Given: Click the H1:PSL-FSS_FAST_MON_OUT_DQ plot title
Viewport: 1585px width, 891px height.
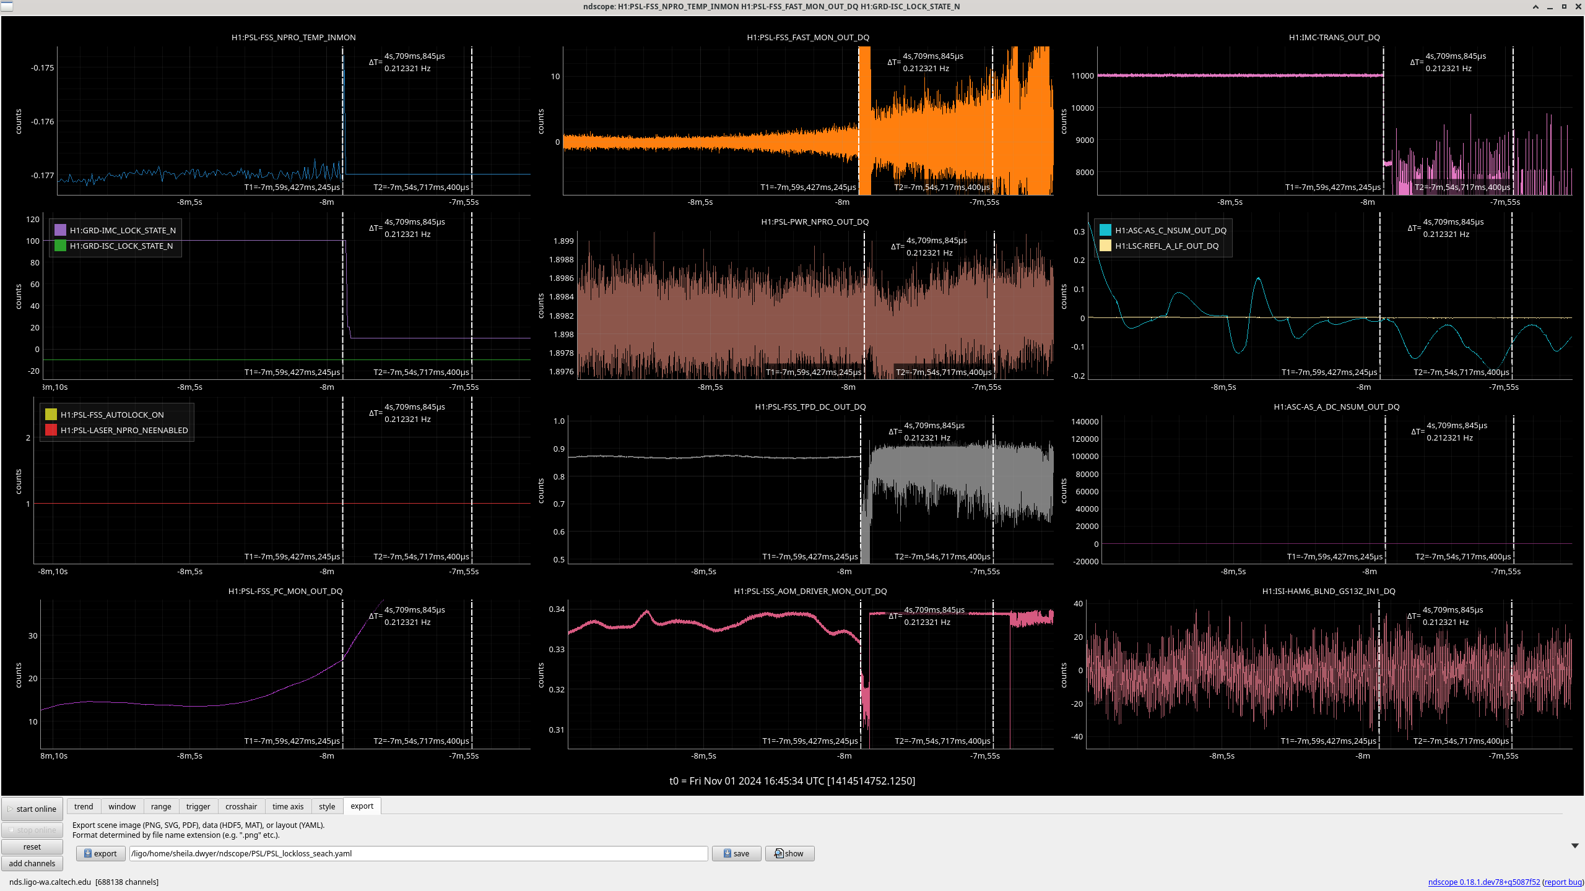Looking at the screenshot, I should (808, 37).
